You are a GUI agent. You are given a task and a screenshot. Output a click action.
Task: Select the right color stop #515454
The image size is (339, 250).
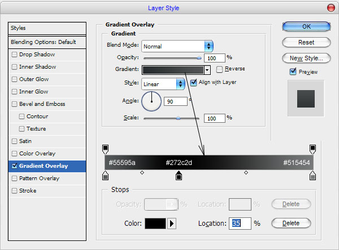[x=312, y=177]
